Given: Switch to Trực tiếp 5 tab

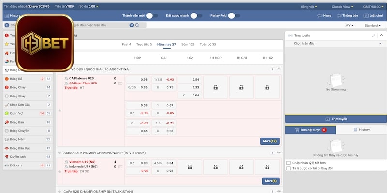Looking at the screenshot, I should click(x=144, y=44).
